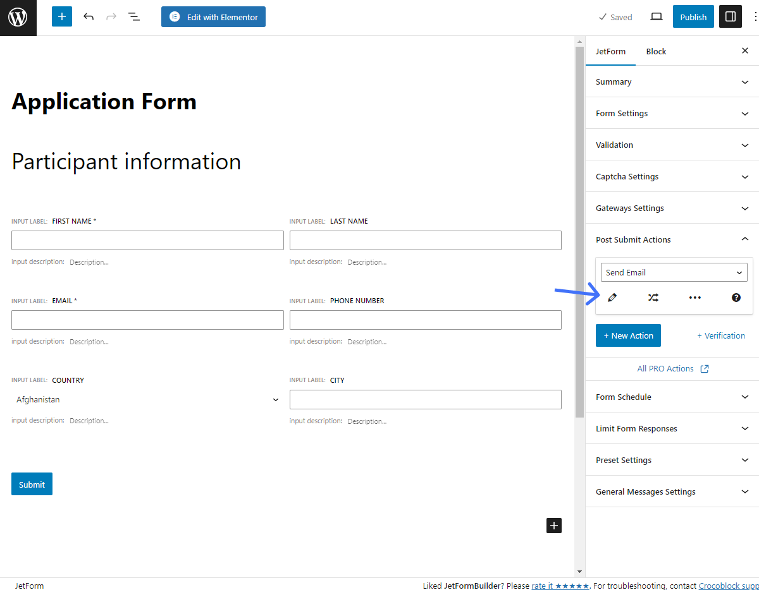Open the action conditions shuffle icon
Screen dimensions: 759x590
653,297
